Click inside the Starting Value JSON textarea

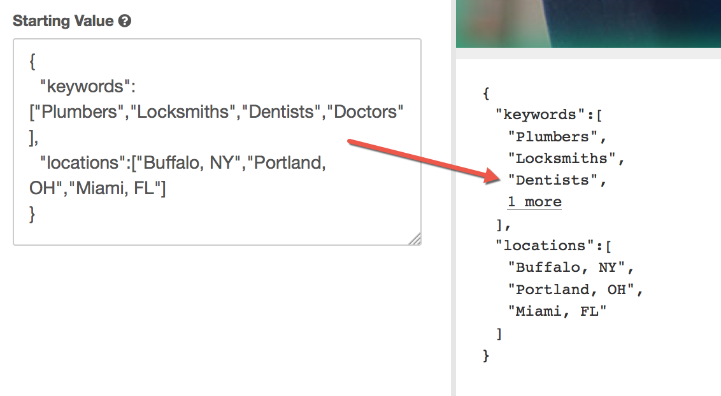coord(217,142)
